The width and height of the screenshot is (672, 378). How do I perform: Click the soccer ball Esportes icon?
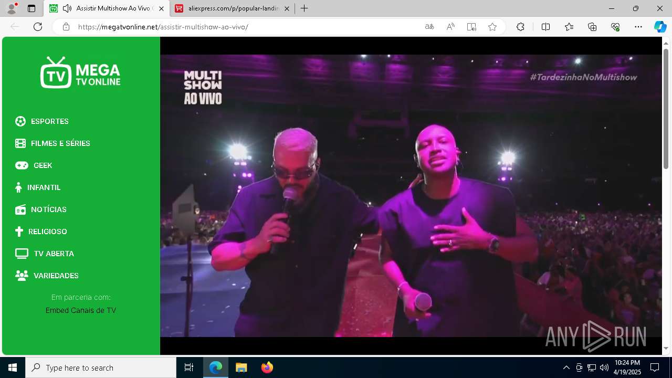pos(20,121)
